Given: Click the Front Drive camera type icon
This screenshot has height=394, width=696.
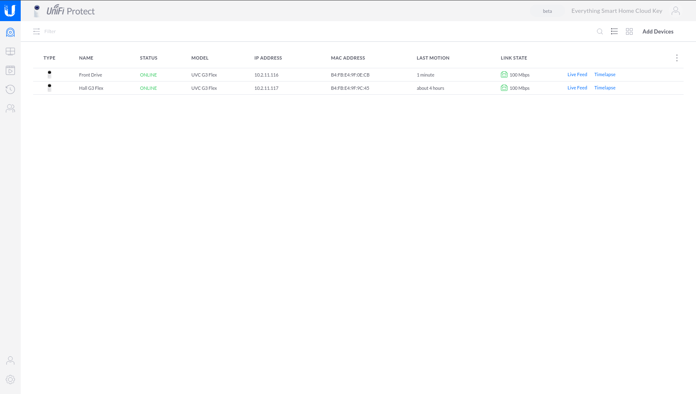Looking at the screenshot, I should 49,74.
